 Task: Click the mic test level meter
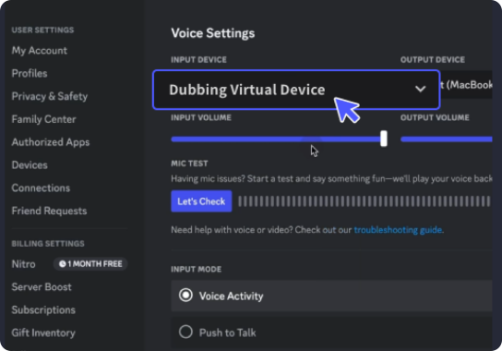coord(364,201)
